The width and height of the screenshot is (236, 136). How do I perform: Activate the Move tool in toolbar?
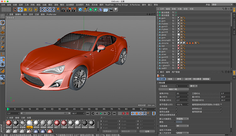(x=20, y=10)
